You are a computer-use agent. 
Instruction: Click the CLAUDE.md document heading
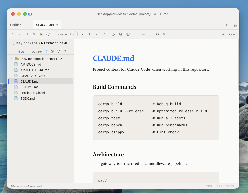pyautogui.click(x=113, y=58)
